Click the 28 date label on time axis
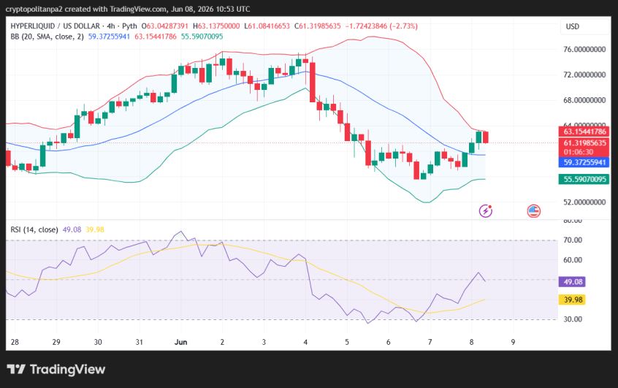Screen dimensions: 618x388 (15, 342)
